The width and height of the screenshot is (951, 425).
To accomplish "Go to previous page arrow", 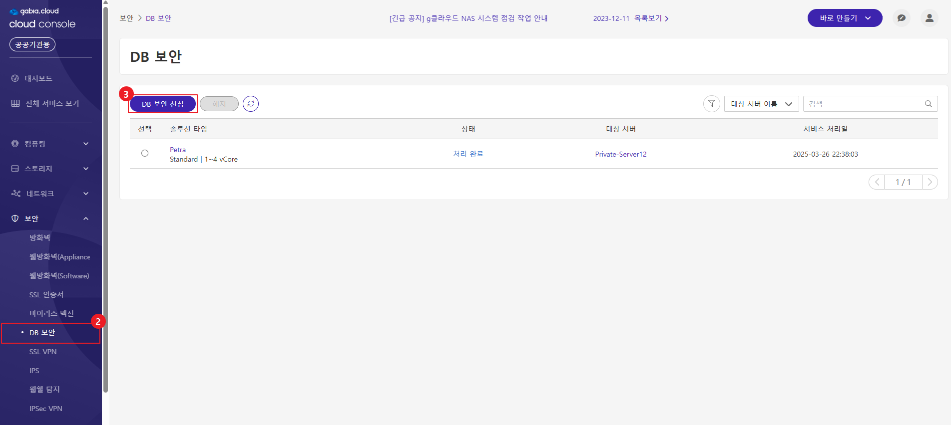I will coord(877,182).
